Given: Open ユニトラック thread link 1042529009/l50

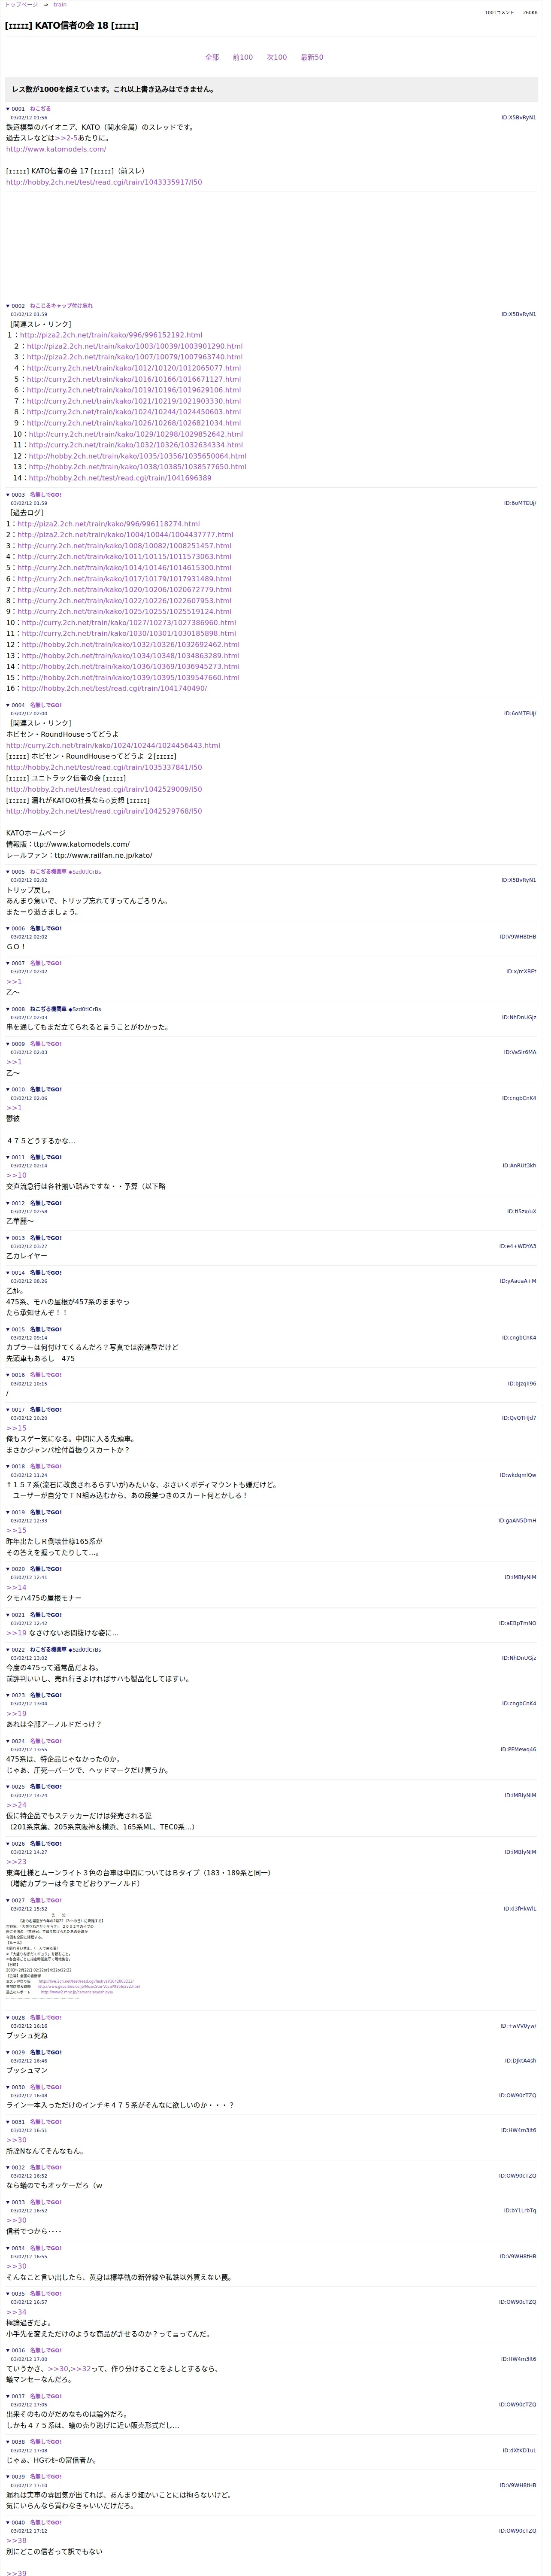Looking at the screenshot, I should [x=104, y=790].
